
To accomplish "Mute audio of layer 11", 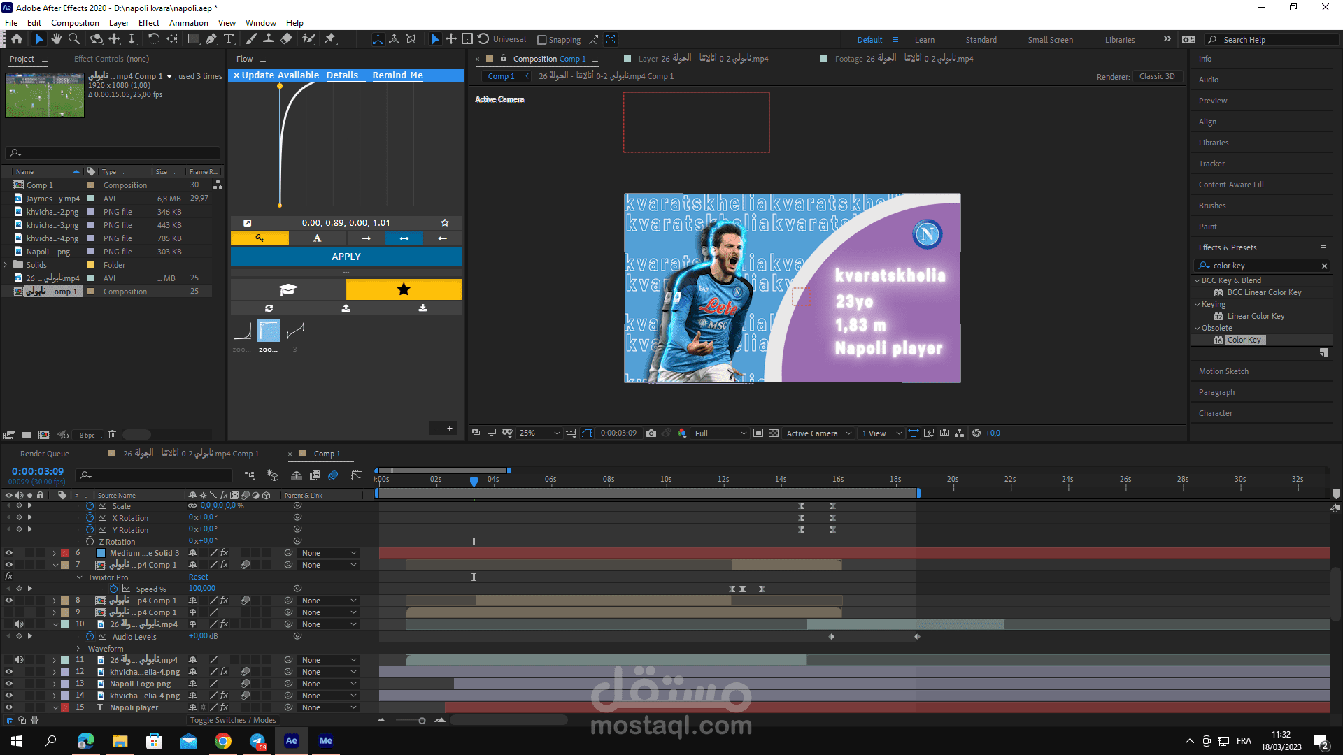I will coord(20,660).
